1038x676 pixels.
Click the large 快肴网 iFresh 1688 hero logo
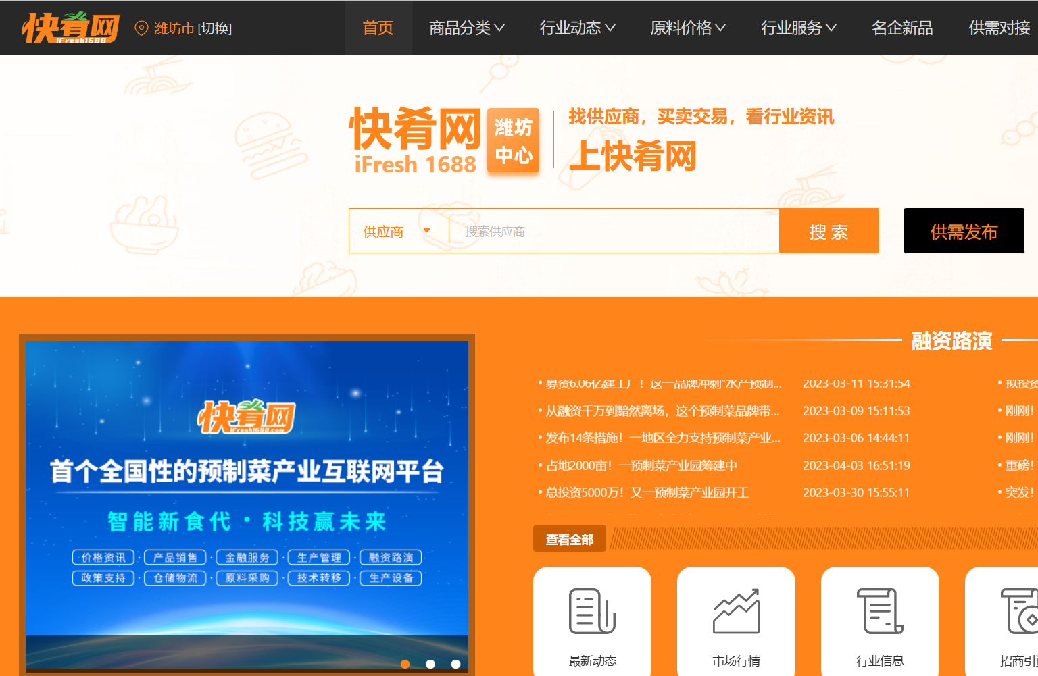(415, 140)
